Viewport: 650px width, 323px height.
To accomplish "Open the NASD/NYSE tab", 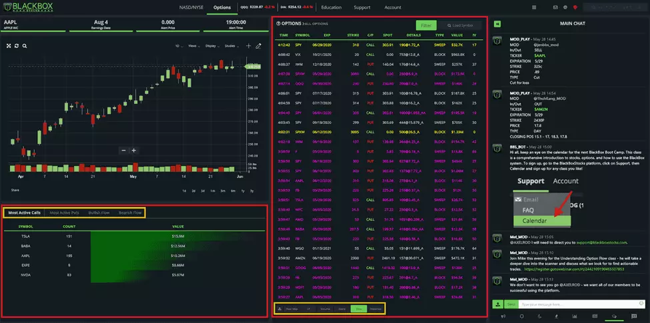I will 191,7.
